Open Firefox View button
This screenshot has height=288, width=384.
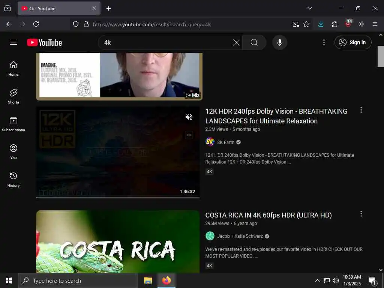7,8
